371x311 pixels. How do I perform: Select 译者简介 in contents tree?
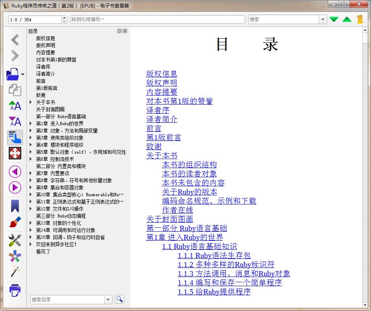click(x=45, y=74)
